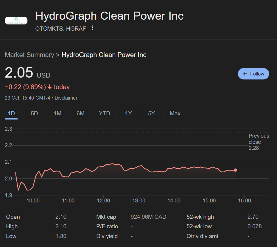Click the Open value 2.10
Image resolution: width=277 pixels, height=247 pixels.
(x=61, y=217)
